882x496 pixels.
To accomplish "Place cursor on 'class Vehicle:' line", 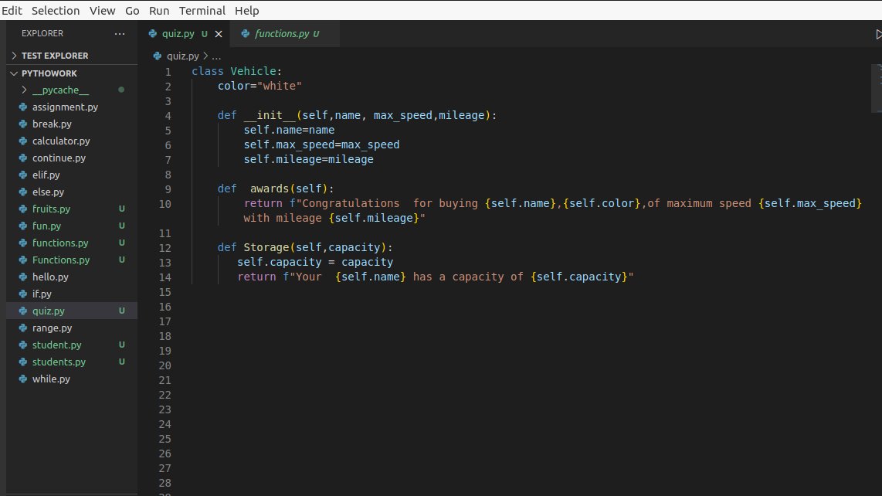I will (x=237, y=71).
